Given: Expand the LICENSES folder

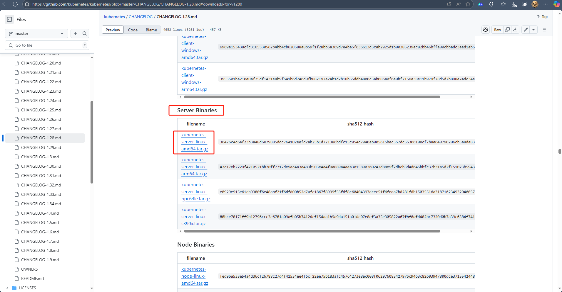Looking at the screenshot, I should pyautogui.click(x=7, y=288).
